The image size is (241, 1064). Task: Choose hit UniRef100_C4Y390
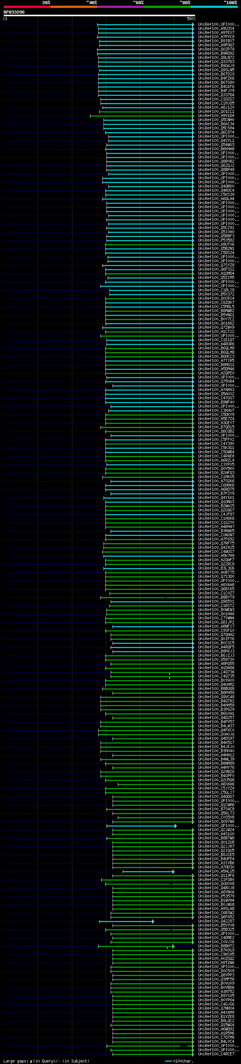point(216,444)
